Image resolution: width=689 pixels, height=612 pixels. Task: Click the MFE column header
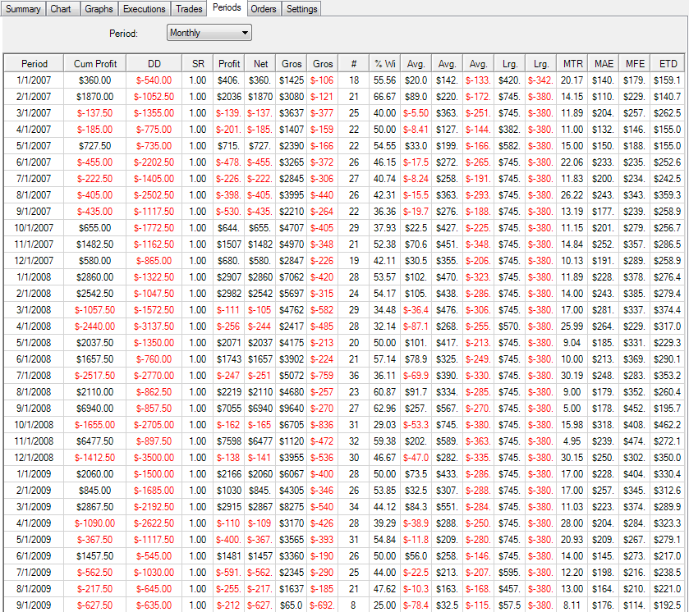pos(635,64)
